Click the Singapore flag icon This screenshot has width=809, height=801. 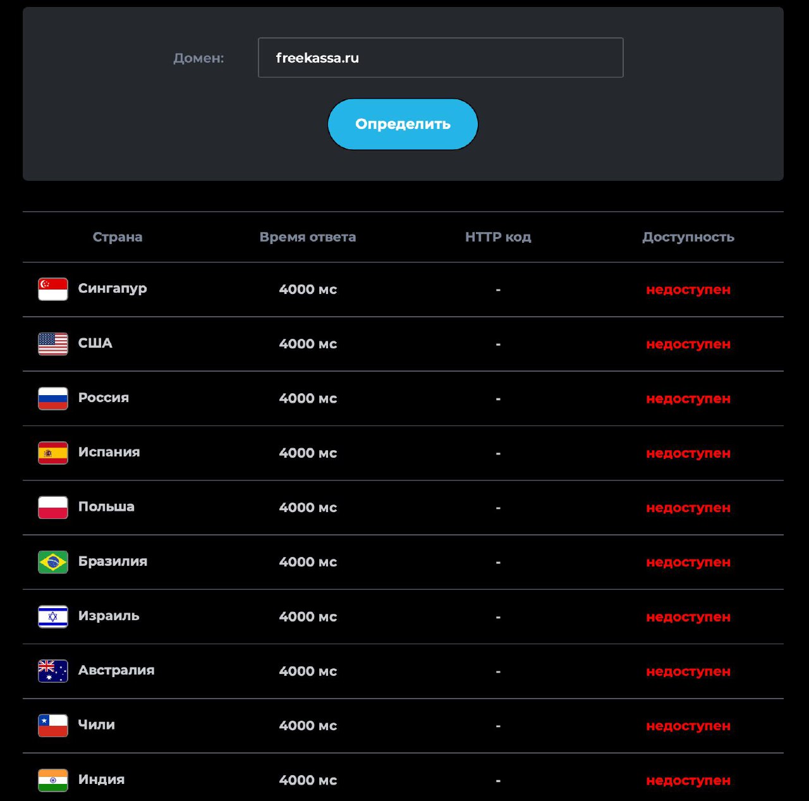coord(52,288)
